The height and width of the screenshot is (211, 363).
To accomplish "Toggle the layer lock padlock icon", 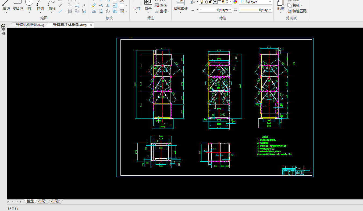I will [210, 2].
